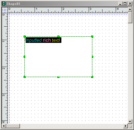Click the horizontal scrollbar left arrow
134x130 pixels.
coord(4,126)
